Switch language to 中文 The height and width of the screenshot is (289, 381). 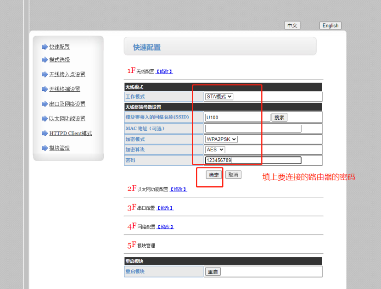pos(292,26)
